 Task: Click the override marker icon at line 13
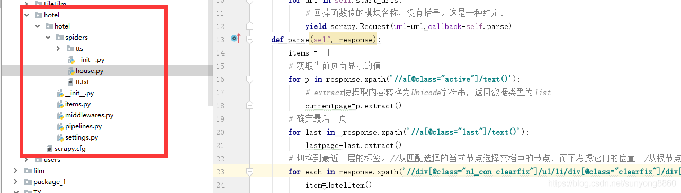point(236,39)
